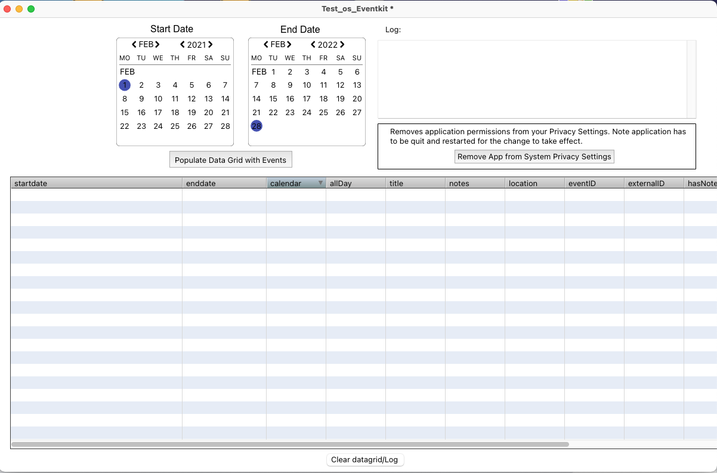
Task: Go to next month in Start Date calendar
Action: tap(157, 45)
